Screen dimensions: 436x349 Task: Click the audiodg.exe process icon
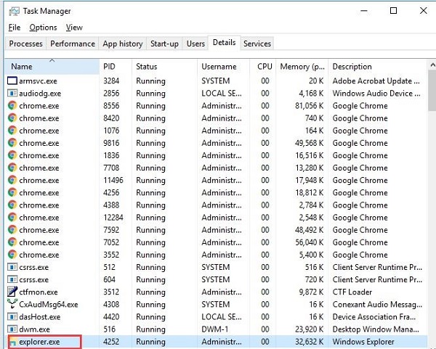(12, 93)
